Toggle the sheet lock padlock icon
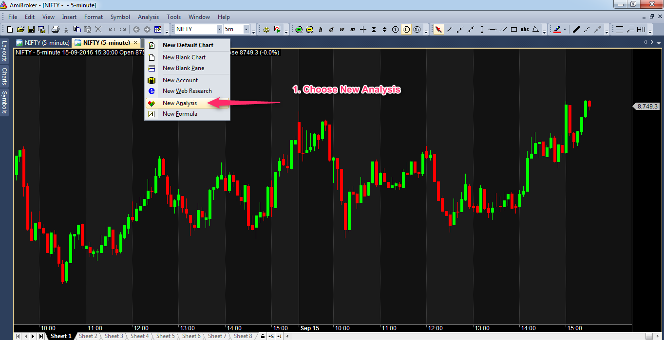The height and width of the screenshot is (340, 664). pyautogui.click(x=263, y=336)
